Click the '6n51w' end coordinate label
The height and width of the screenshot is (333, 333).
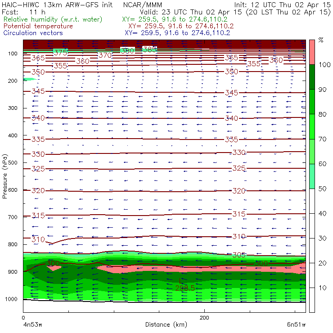click(296, 325)
